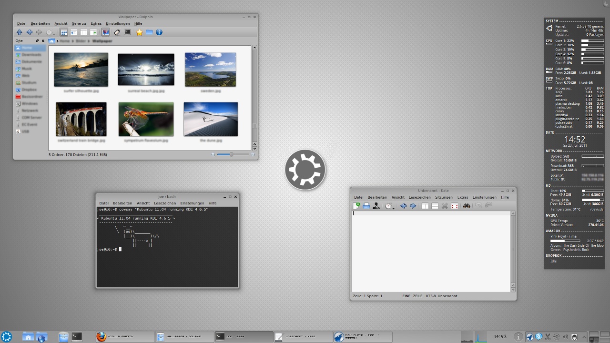Click the Home breadcrumb in Dolphin's path
Viewport: 610px width, 343px height.
coord(65,41)
